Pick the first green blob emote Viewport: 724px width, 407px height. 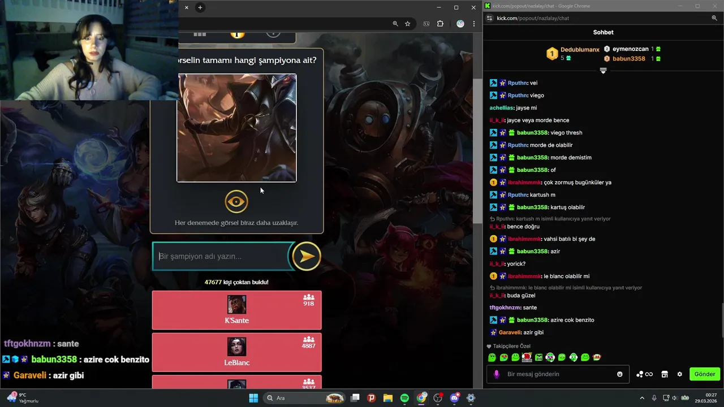492,357
